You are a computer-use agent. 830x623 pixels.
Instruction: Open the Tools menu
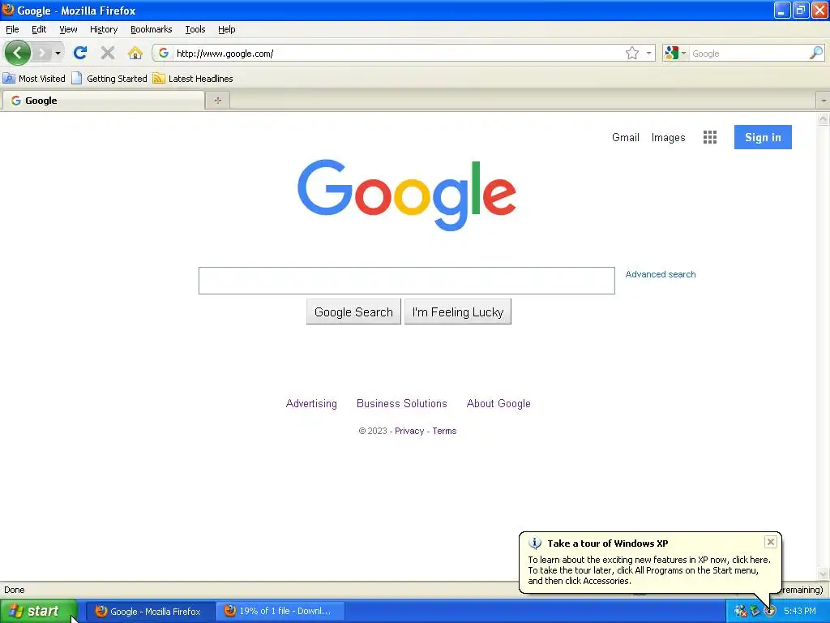tap(195, 29)
